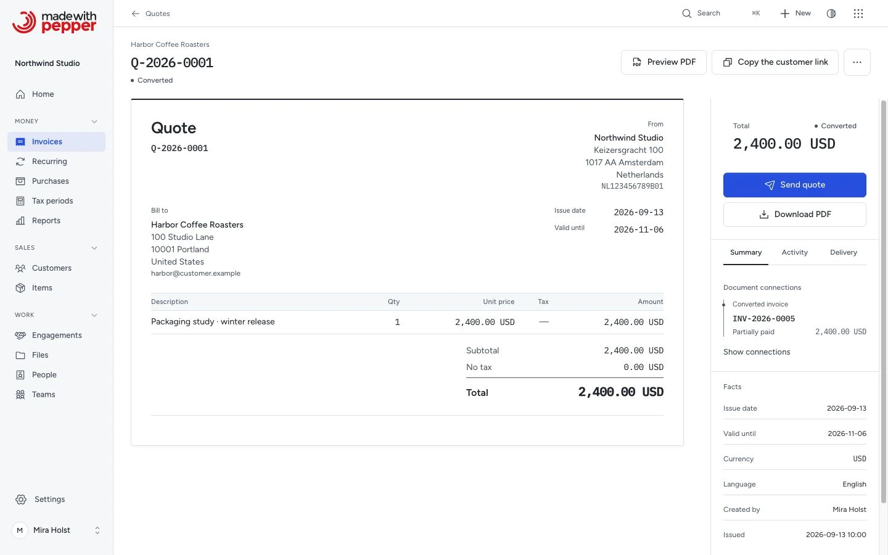Image resolution: width=888 pixels, height=555 pixels.
Task: Click the Q-2026-0001 page heading
Action: pos(172,63)
